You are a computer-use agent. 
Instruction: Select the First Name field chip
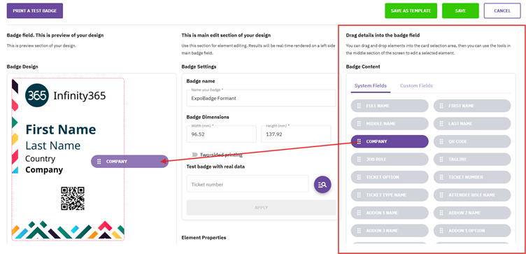click(472, 106)
